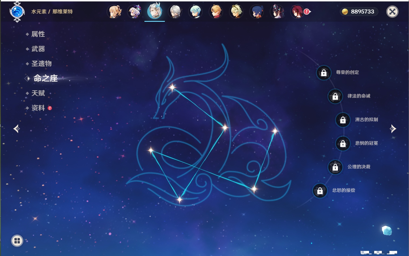The height and width of the screenshot is (256, 409).
Task: Select the blonde ponytail character avatar
Action: [114, 12]
